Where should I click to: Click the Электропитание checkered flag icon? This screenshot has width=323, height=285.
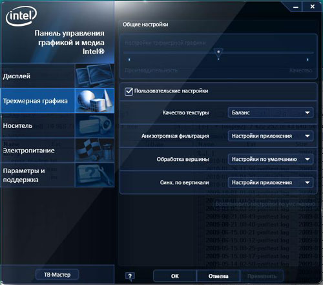(x=94, y=151)
